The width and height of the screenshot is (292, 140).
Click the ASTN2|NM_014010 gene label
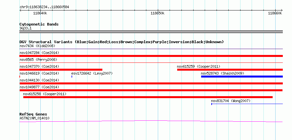coord(34,118)
